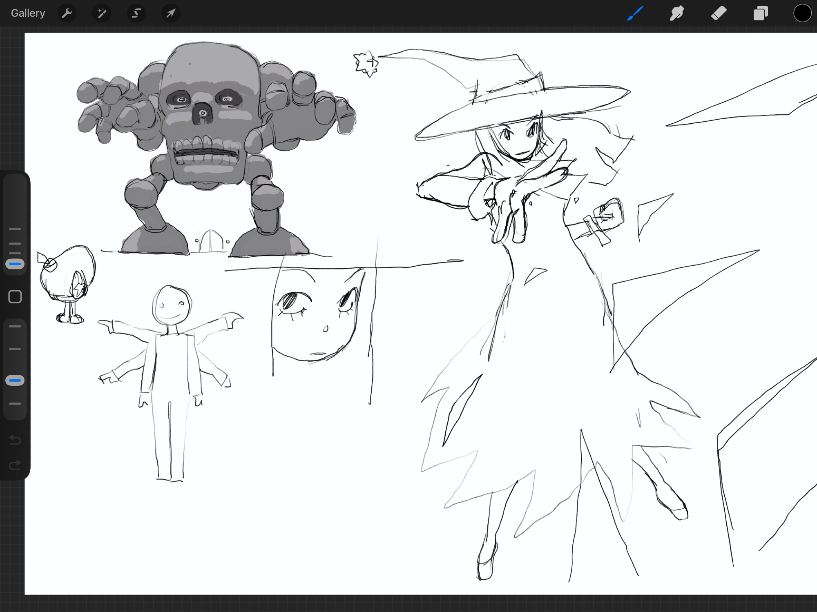Activate the Transform arrow tool

coord(170,13)
